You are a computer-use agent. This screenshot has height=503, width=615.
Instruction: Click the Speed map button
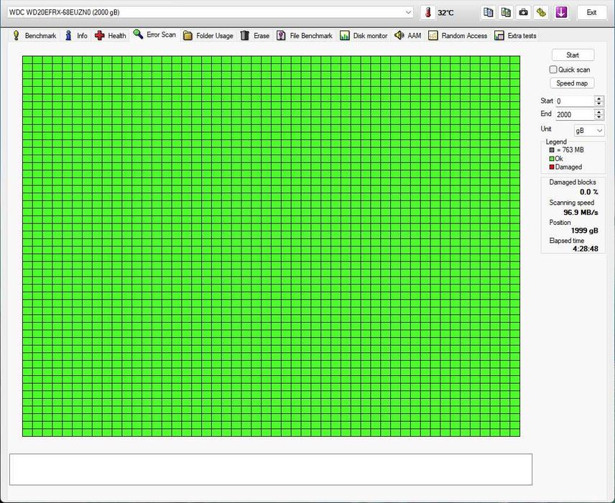point(572,83)
